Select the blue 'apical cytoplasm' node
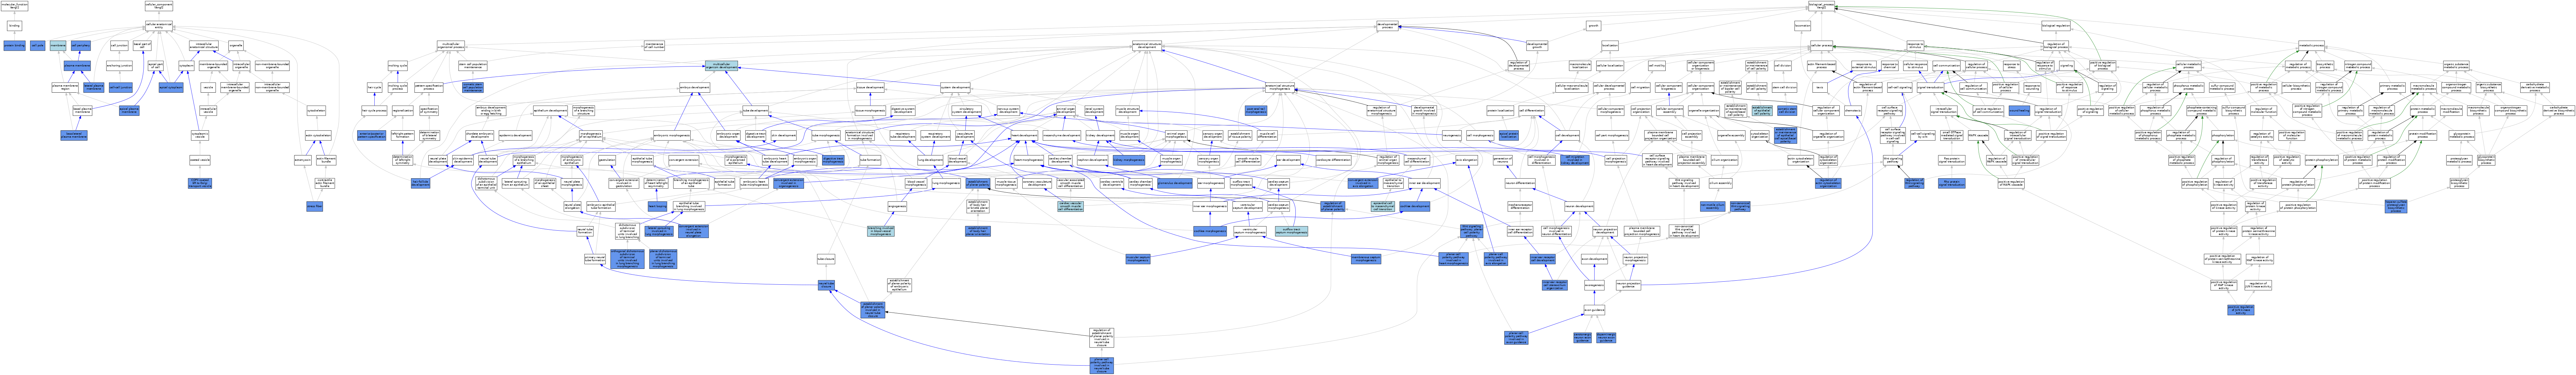Screen dimensions: 2576x375 (x=171, y=87)
